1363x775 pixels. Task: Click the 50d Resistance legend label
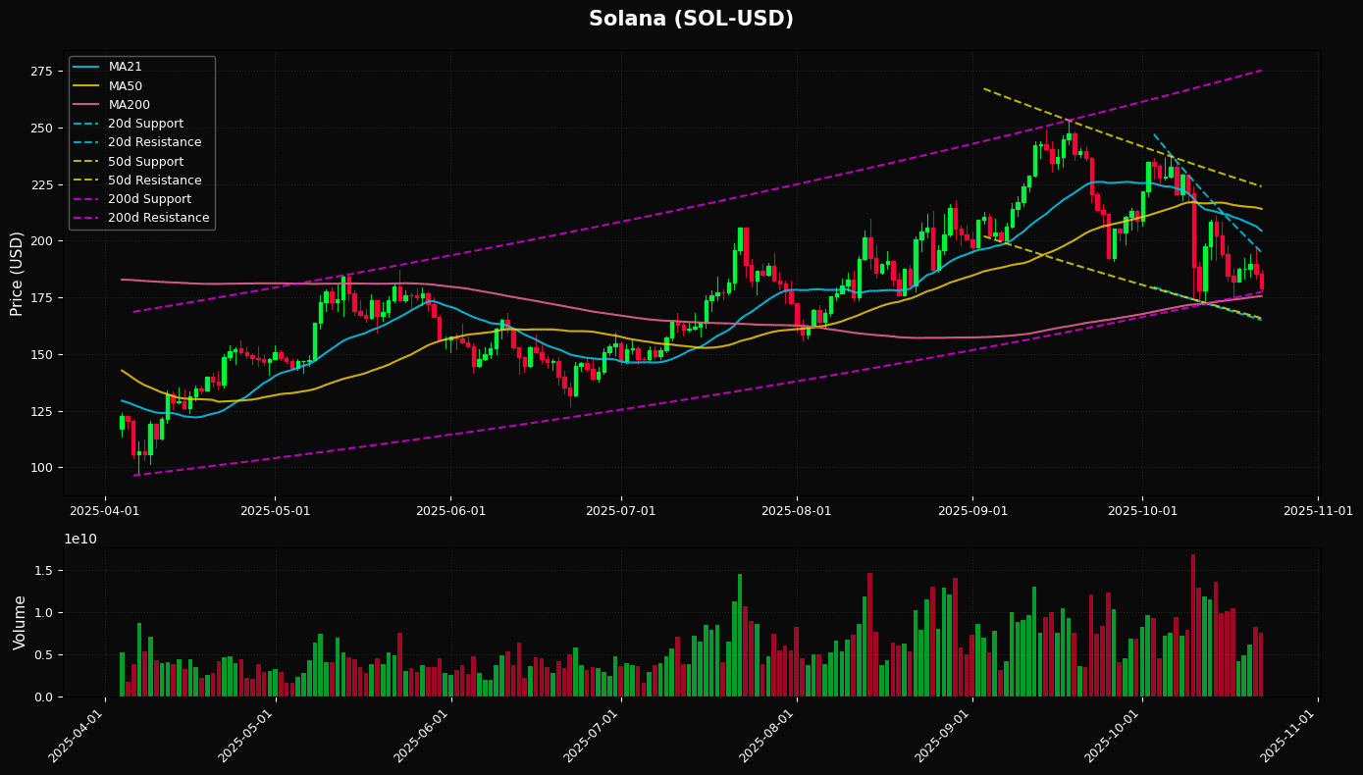coord(154,181)
